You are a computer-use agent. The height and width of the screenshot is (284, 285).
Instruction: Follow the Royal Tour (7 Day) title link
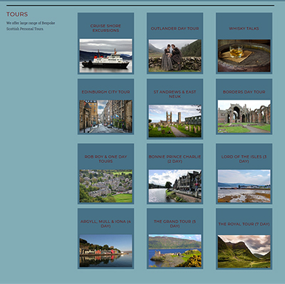pyautogui.click(x=244, y=224)
